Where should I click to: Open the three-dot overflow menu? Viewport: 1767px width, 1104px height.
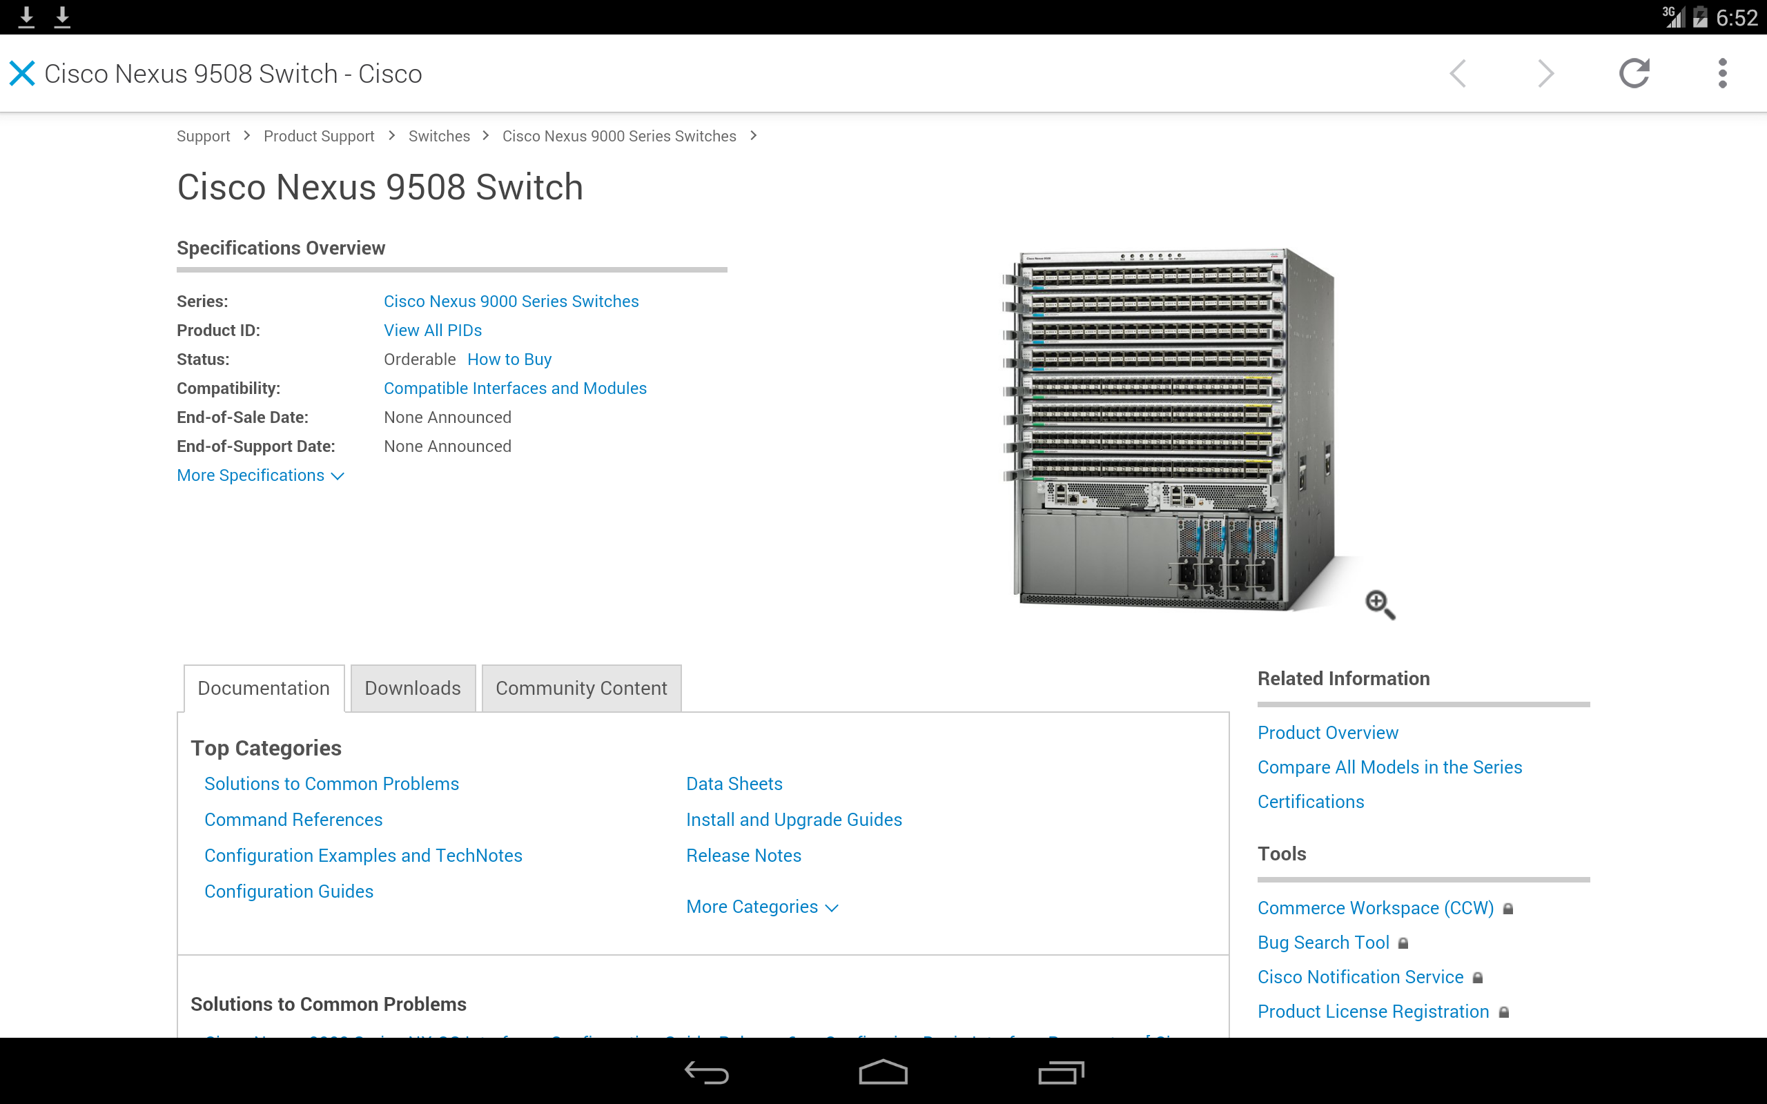click(x=1722, y=73)
